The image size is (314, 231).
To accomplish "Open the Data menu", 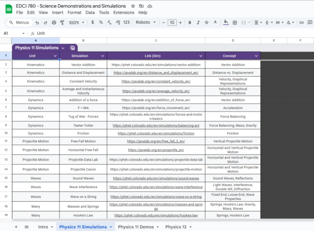I will [90, 13].
